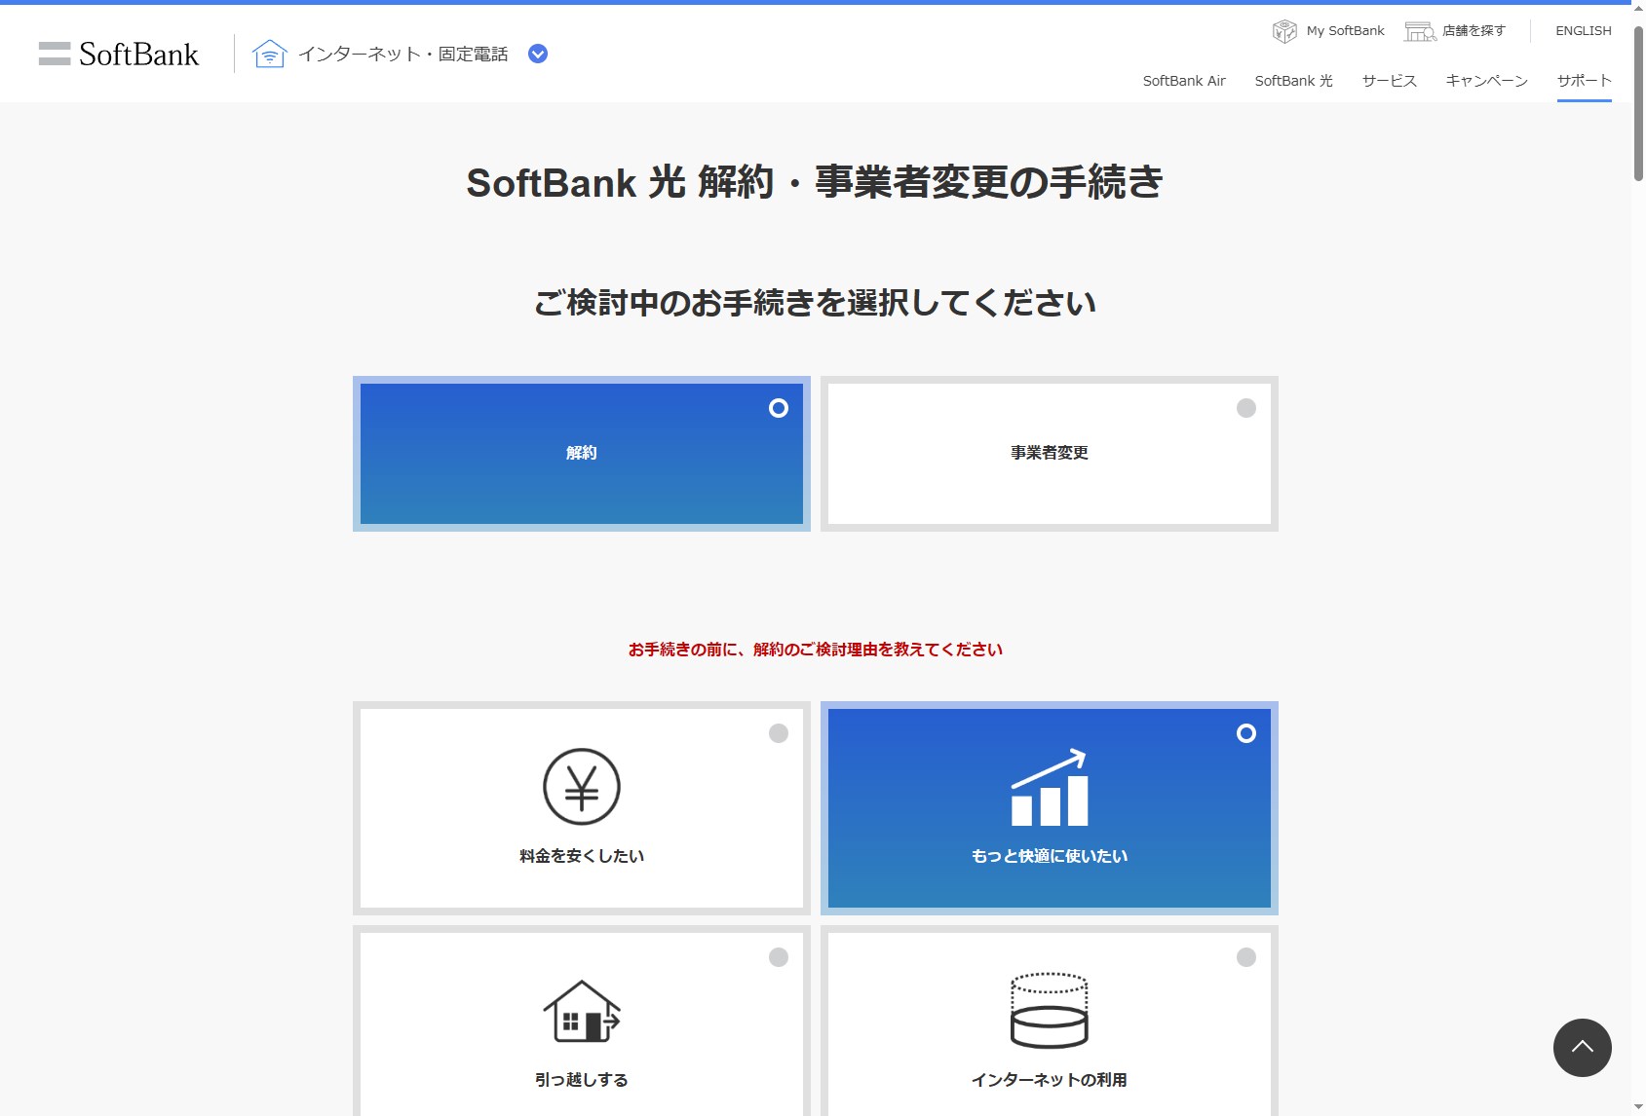The image size is (1646, 1116).
Task: Click the SoftBank logo
Action: 119,54
